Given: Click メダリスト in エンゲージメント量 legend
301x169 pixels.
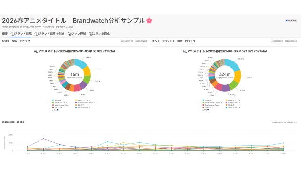Looking at the screenshot, I should 207,108.
